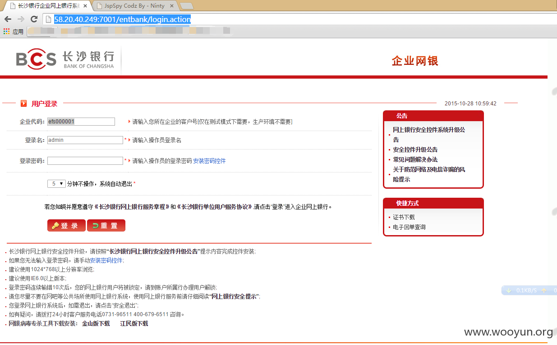Screen dimensions: 557x345
Task: Open 网上银行安全控件系统升级公告 announcement
Action: pyautogui.click(x=428, y=135)
